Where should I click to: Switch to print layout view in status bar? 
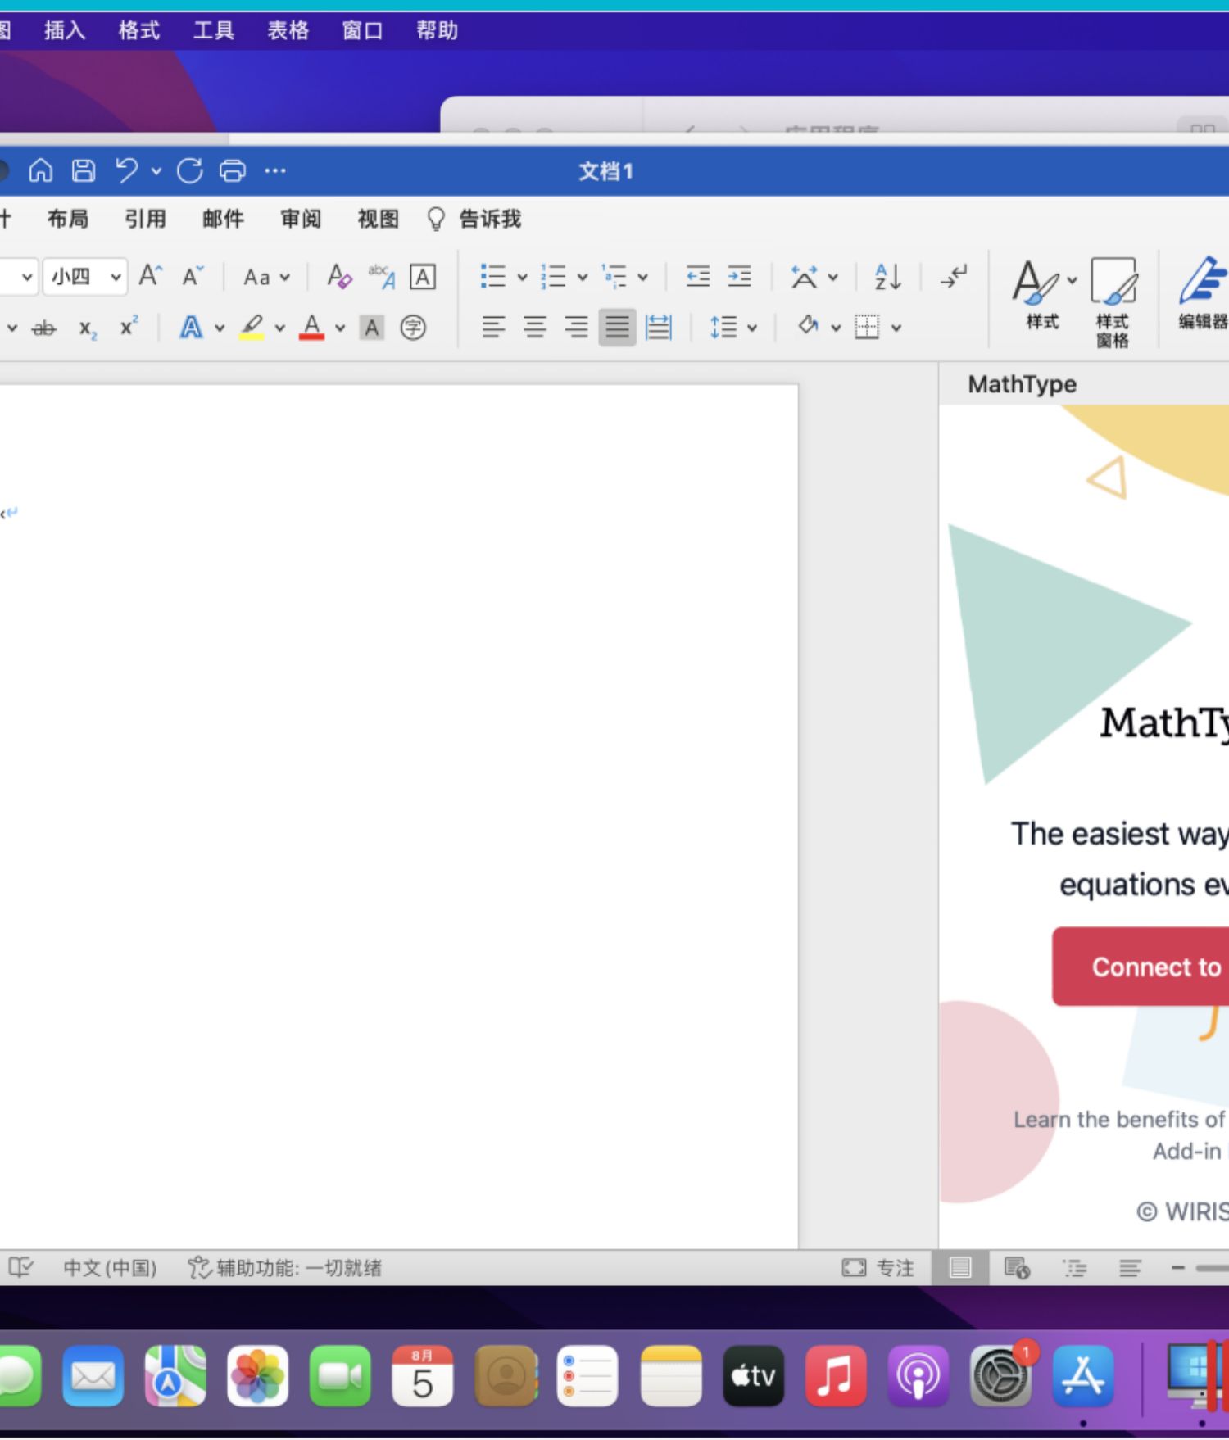[960, 1268]
